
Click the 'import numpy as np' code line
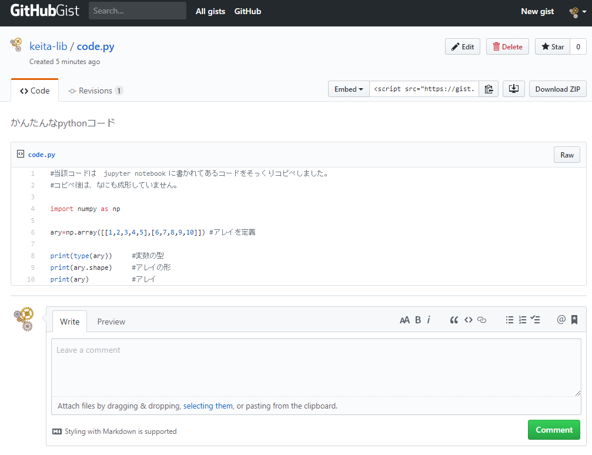[x=85, y=209]
